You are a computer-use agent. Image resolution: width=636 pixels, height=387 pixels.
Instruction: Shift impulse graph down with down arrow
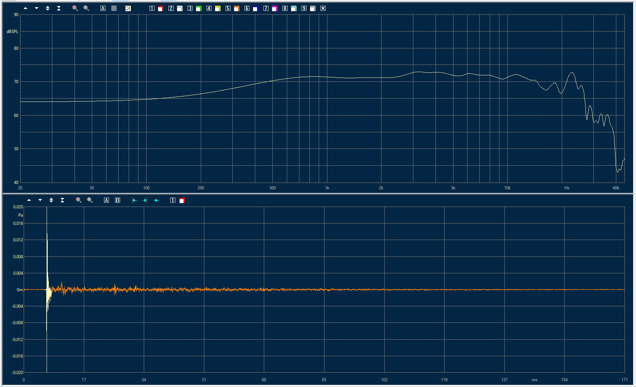pos(40,200)
